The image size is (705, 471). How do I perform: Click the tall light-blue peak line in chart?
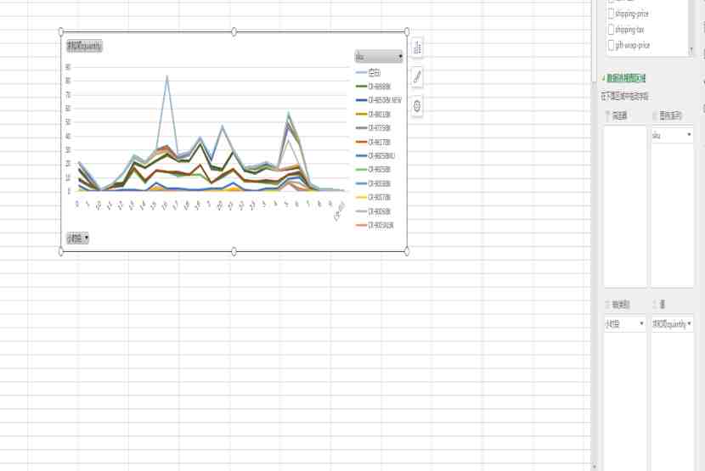click(166, 77)
